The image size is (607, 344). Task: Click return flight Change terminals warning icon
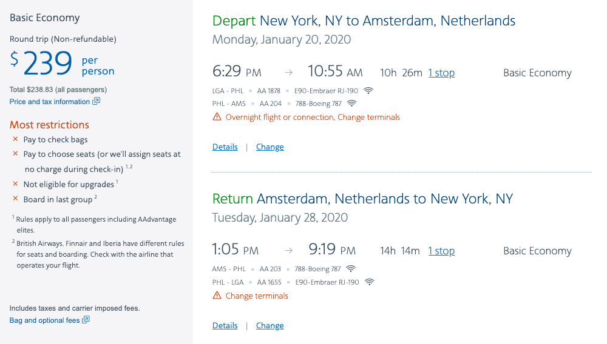pyautogui.click(x=217, y=296)
